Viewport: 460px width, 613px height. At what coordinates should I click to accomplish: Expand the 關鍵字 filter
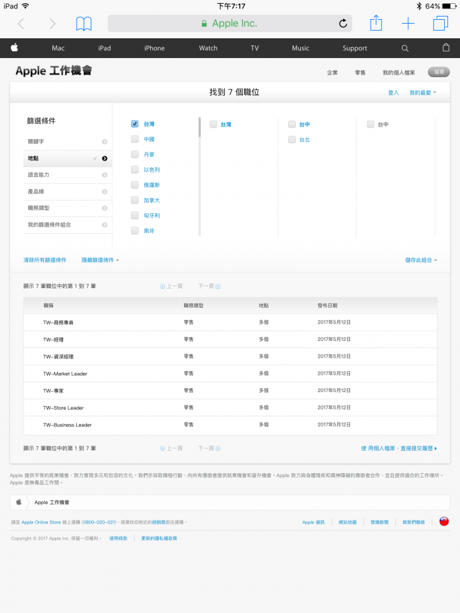coord(68,142)
